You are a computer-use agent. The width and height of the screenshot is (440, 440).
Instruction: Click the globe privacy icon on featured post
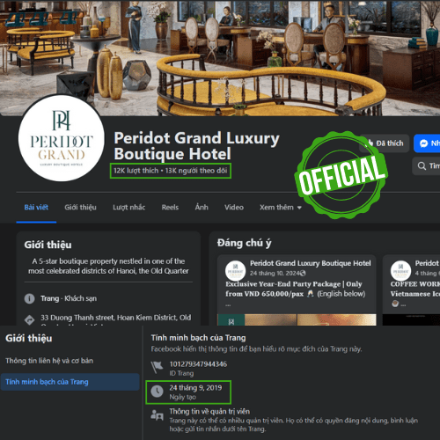[303, 274]
